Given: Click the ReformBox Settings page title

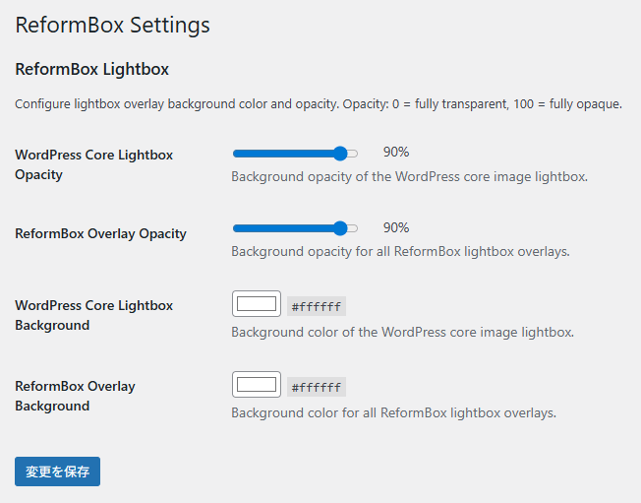Looking at the screenshot, I should (x=113, y=25).
